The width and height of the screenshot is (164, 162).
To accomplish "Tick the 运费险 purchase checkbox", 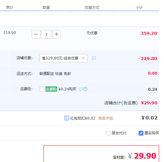I will click(42, 89).
